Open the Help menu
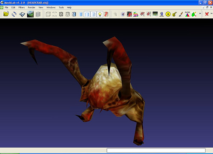Viewport: 213px width, 154px height. [69, 8]
